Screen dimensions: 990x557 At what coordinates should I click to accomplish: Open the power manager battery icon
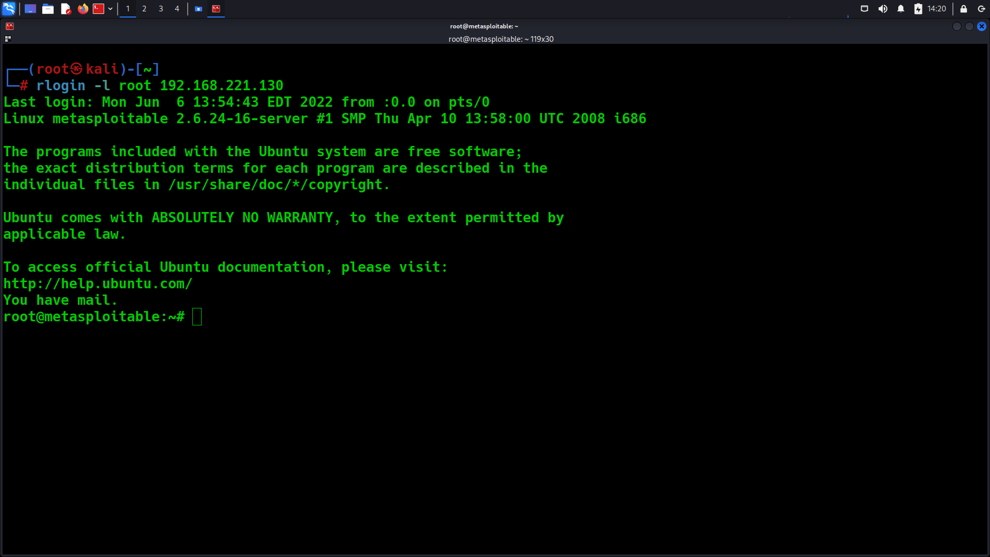click(x=918, y=9)
